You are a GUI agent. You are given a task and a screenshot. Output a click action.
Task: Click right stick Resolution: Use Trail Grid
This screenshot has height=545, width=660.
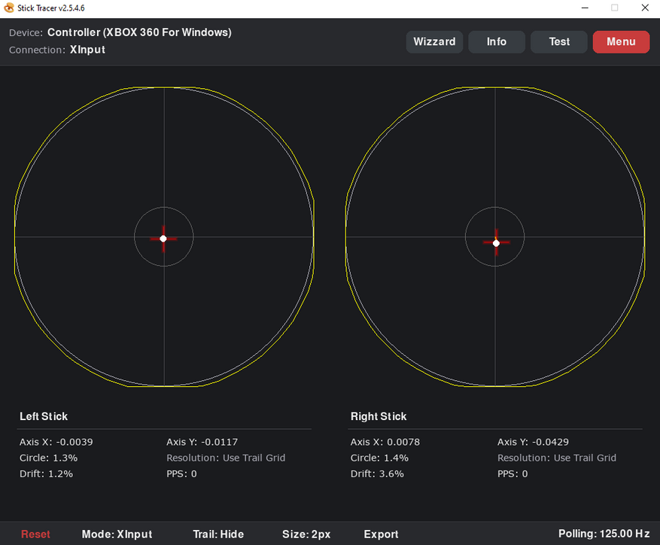coord(557,458)
